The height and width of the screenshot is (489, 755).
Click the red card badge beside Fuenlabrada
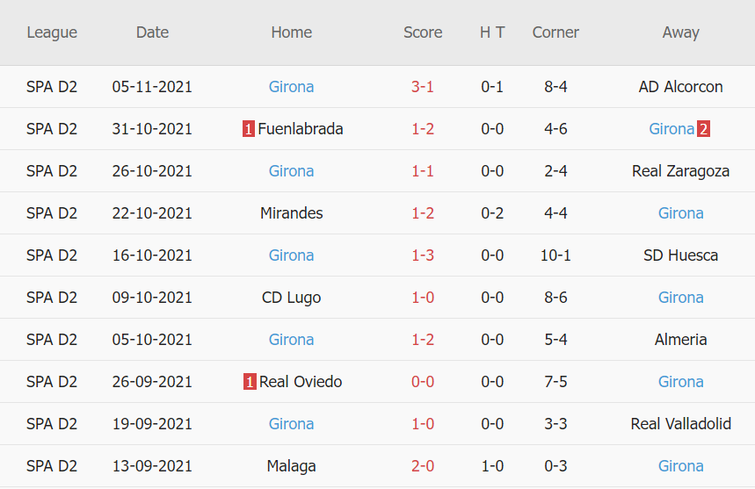coord(249,129)
